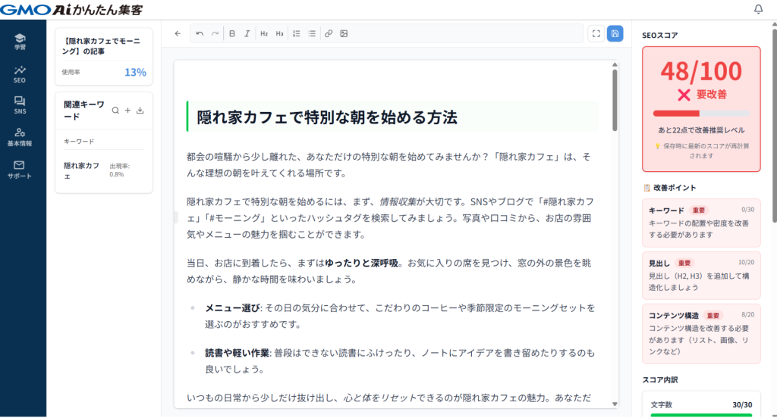Insert a numbered list
Viewport: 777px width, 418px height.
coord(297,33)
